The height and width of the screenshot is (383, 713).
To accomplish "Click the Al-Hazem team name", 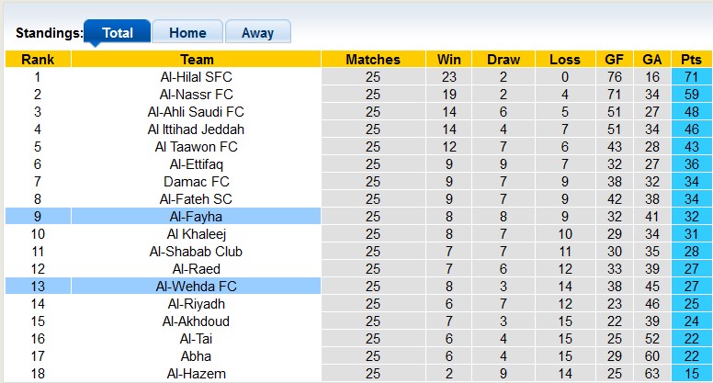I will click(196, 374).
